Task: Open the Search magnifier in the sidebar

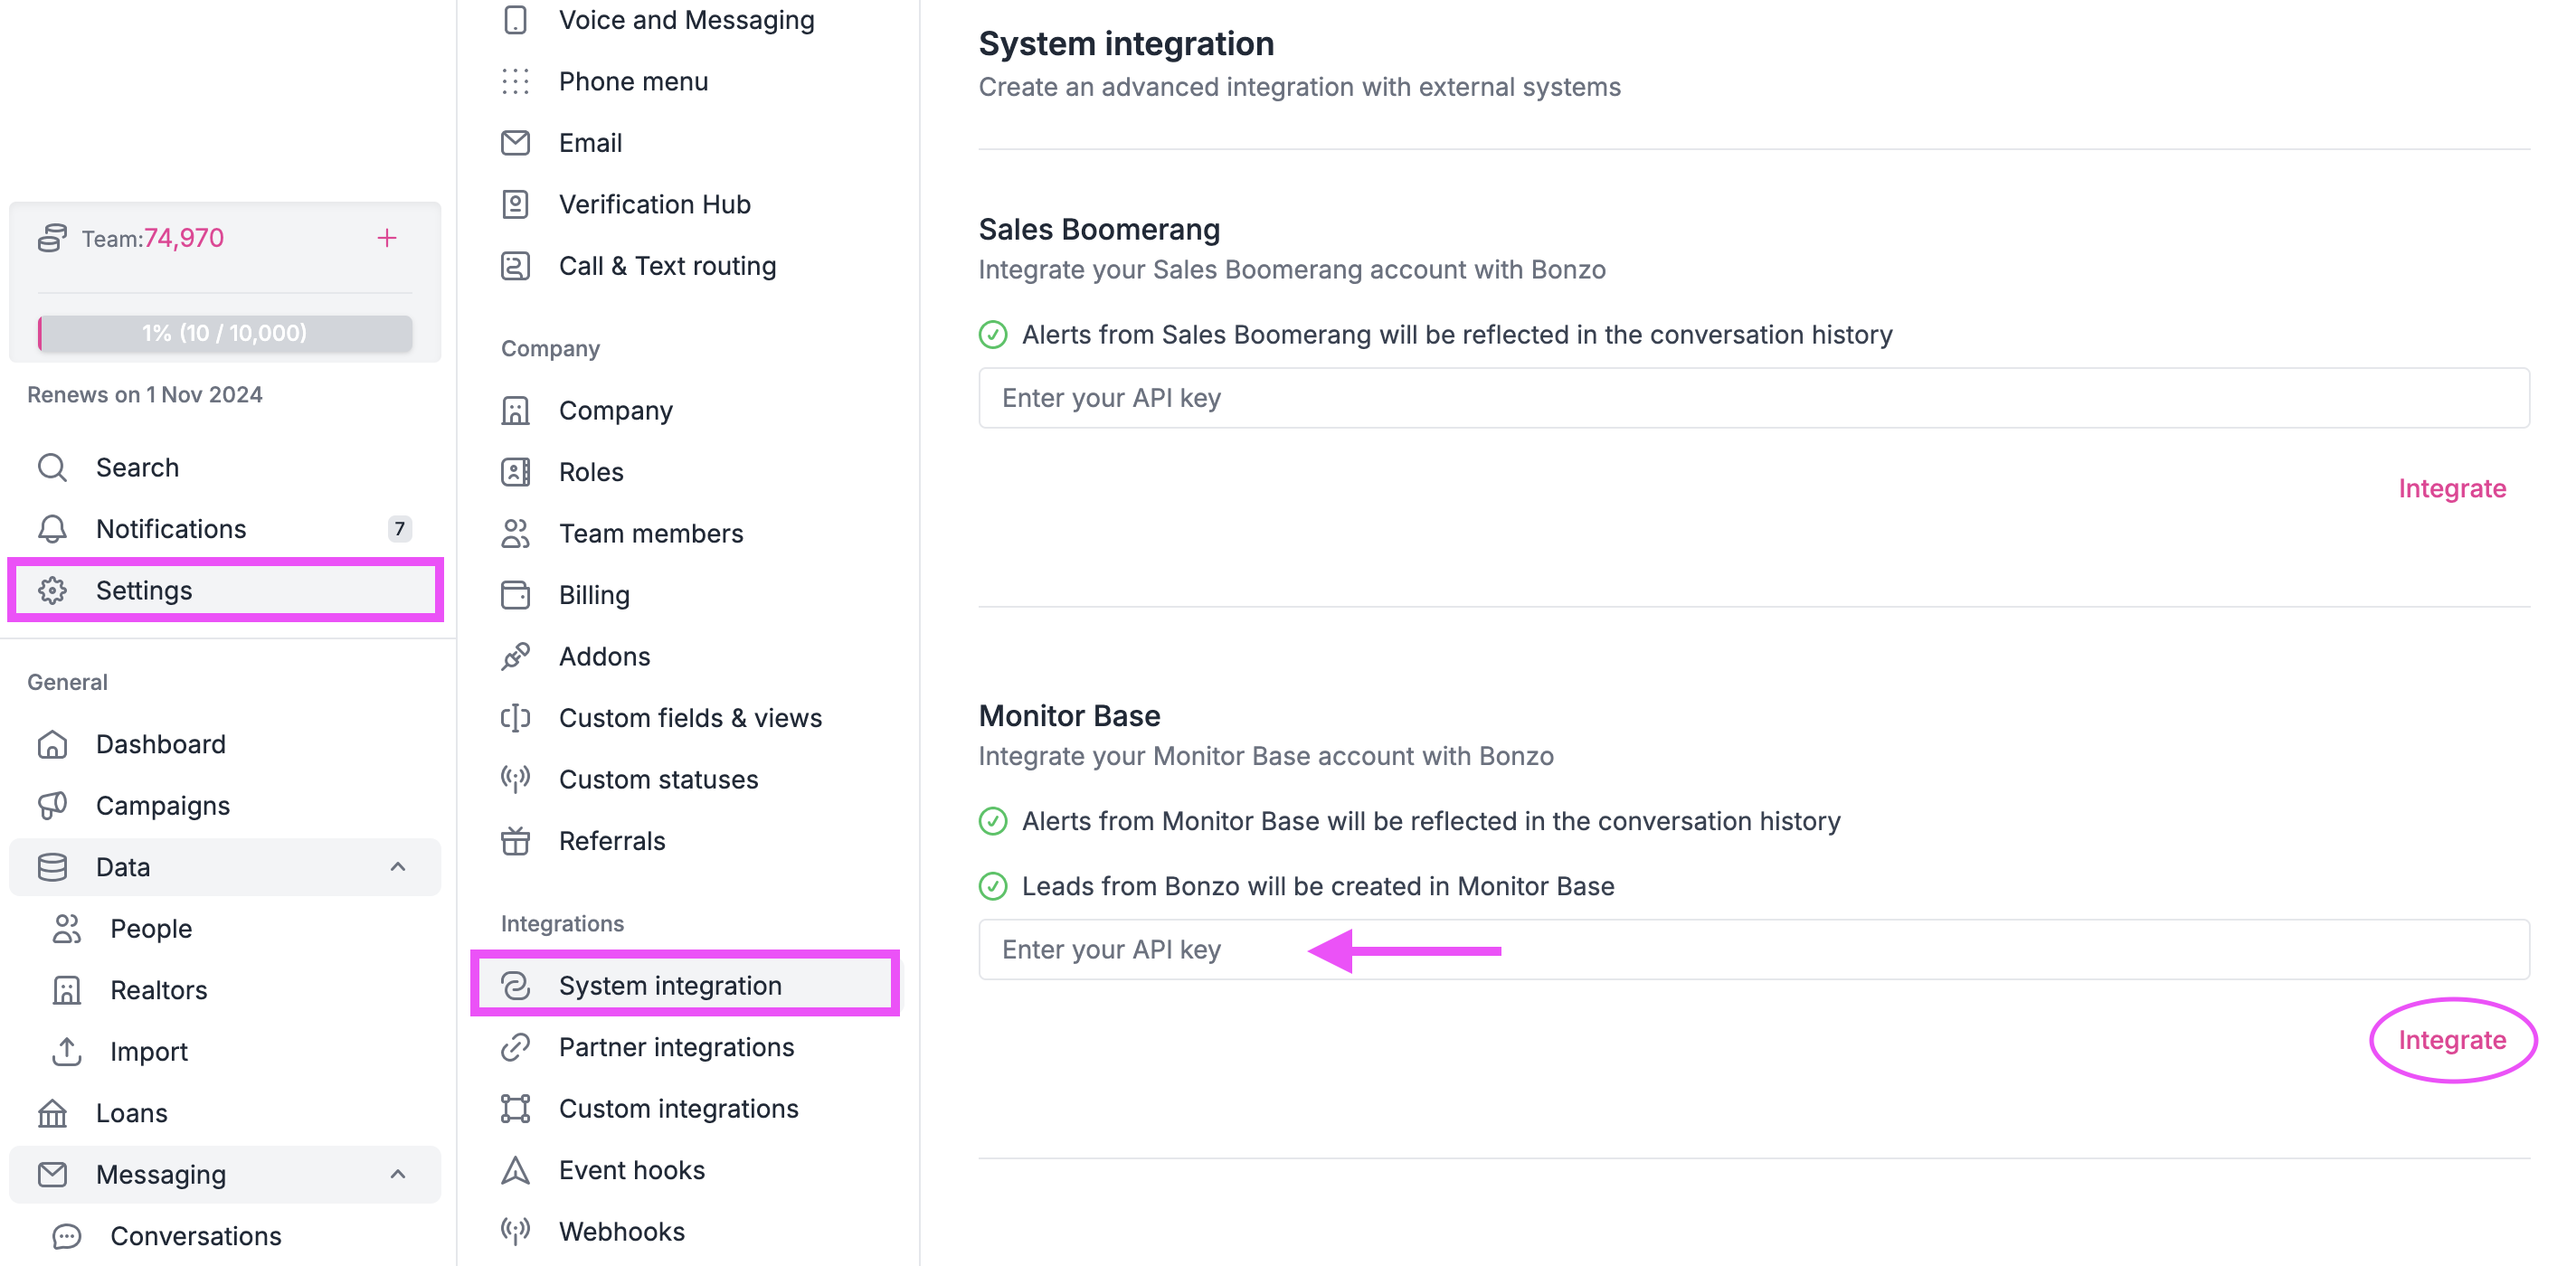Action: (x=51, y=467)
